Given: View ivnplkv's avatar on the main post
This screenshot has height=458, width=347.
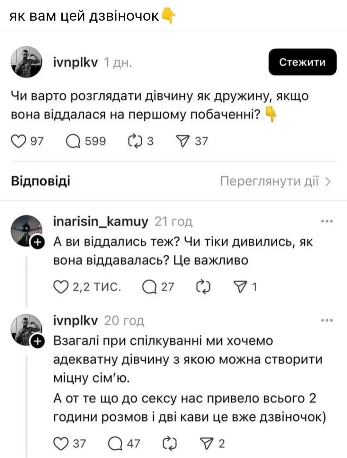Looking at the screenshot, I should tap(27, 62).
